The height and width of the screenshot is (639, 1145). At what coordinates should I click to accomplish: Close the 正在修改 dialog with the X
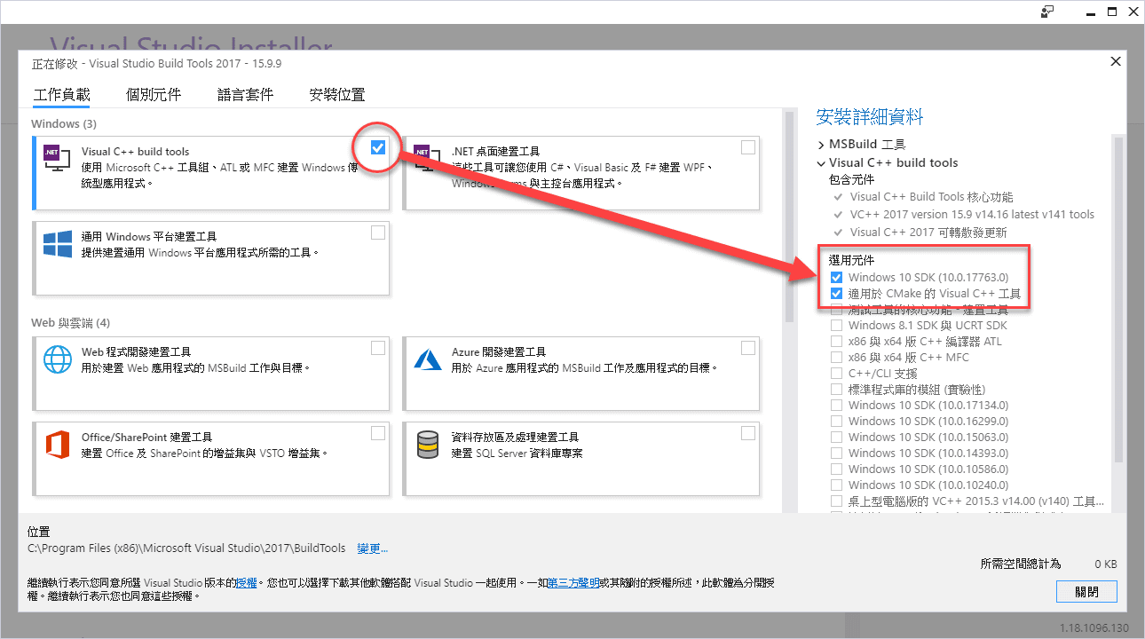(1116, 61)
